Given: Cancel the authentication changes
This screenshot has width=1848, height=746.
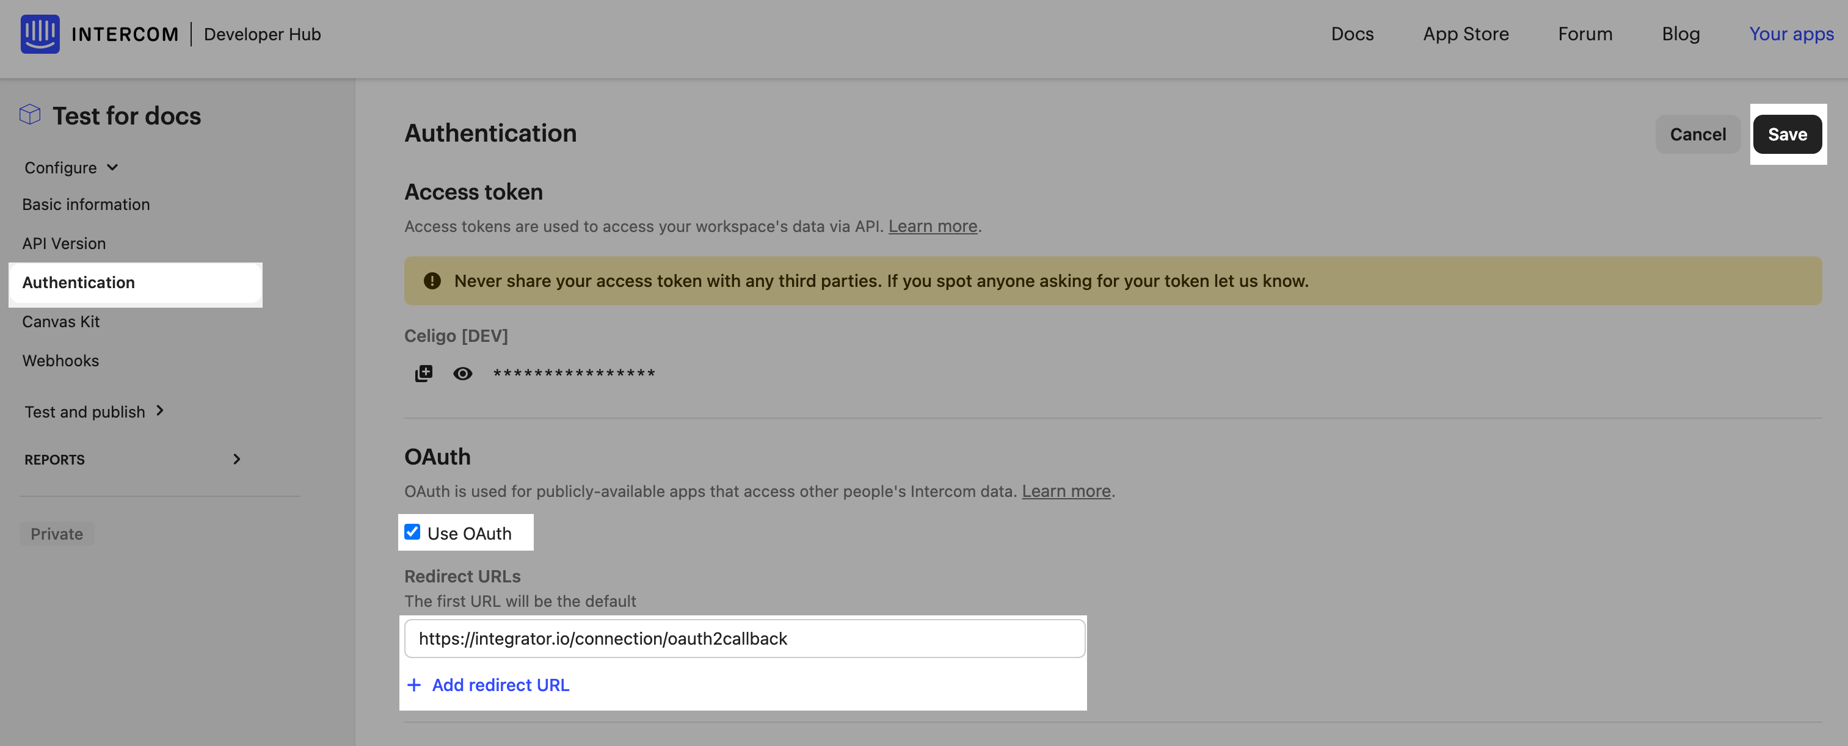Looking at the screenshot, I should [x=1697, y=134].
